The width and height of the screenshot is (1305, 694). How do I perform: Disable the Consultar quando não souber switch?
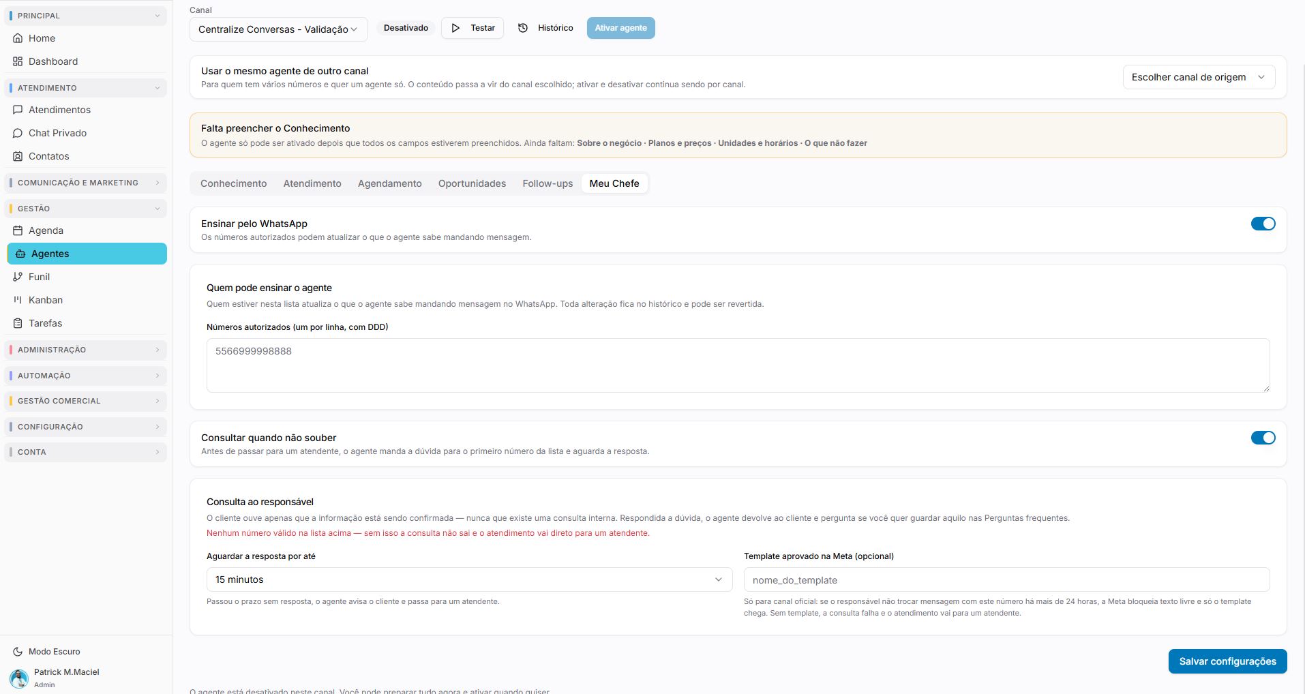[x=1263, y=438]
